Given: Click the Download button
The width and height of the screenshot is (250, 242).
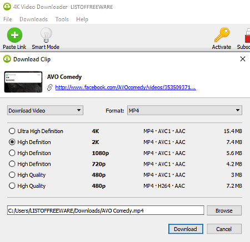Looking at the screenshot, I should pyautogui.click(x=186, y=229).
